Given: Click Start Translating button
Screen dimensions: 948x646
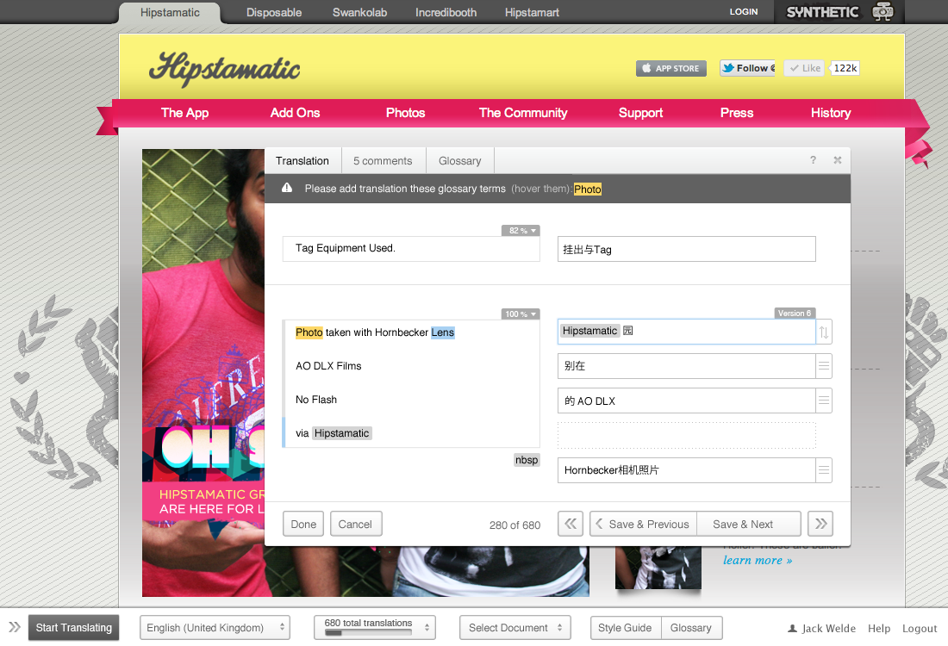Looking at the screenshot, I should (x=74, y=628).
